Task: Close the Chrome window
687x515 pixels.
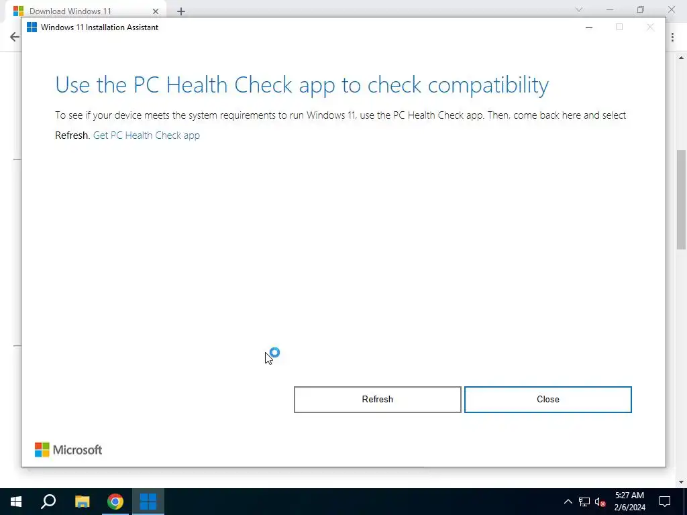Action: (671, 9)
